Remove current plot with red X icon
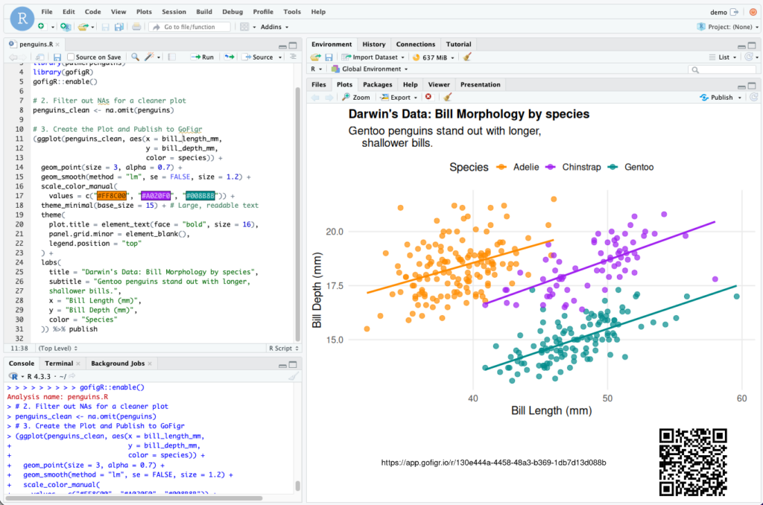Viewport: 763px width, 505px height. pos(428,98)
